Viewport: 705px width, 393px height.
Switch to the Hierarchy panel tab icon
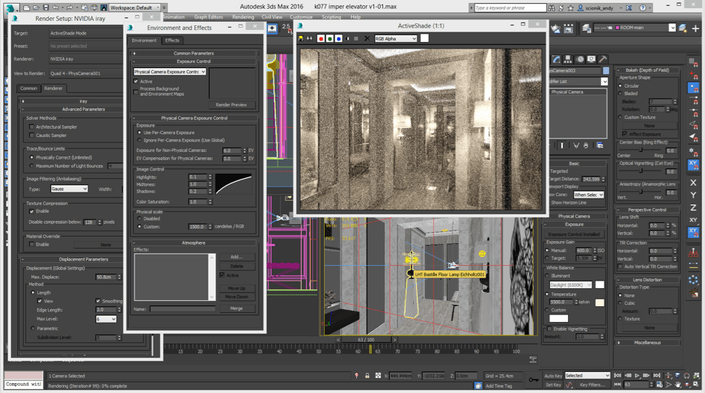[568, 59]
